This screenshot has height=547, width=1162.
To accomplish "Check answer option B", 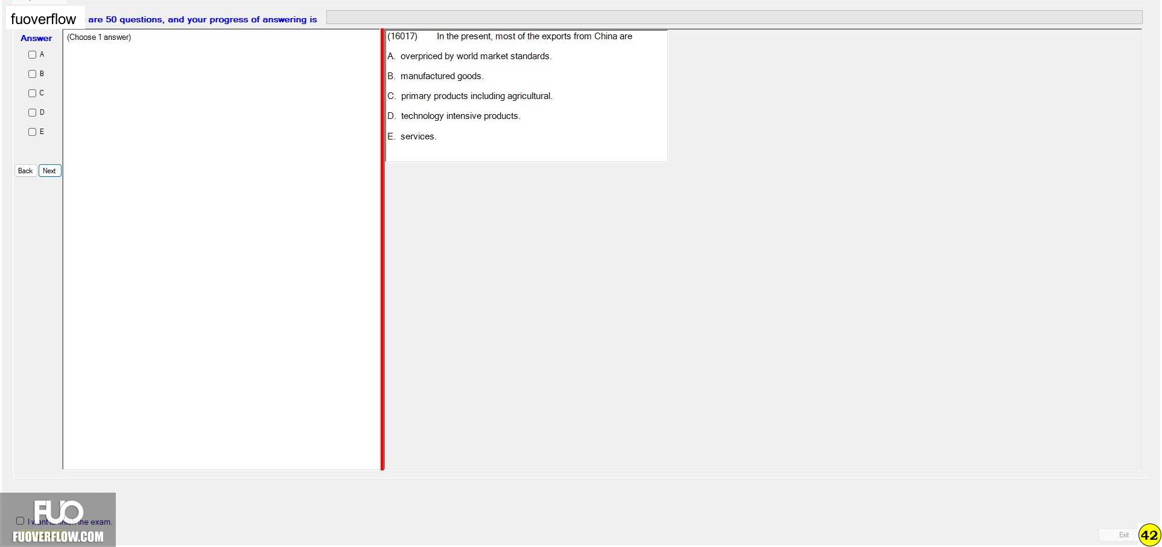I will pyautogui.click(x=33, y=74).
